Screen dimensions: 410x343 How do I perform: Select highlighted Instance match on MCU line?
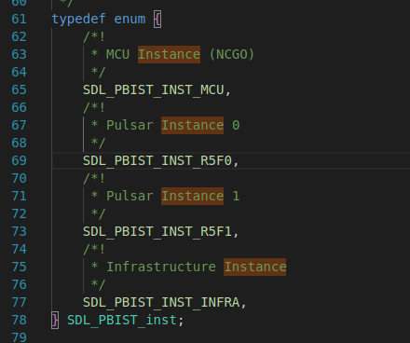point(169,54)
